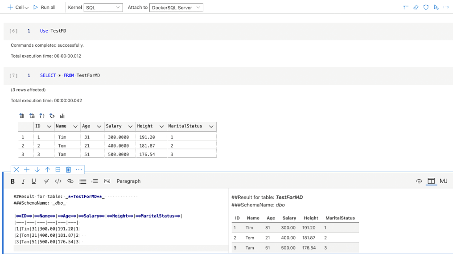Click the Run all button
This screenshot has height=263, width=453.
(x=45, y=8)
